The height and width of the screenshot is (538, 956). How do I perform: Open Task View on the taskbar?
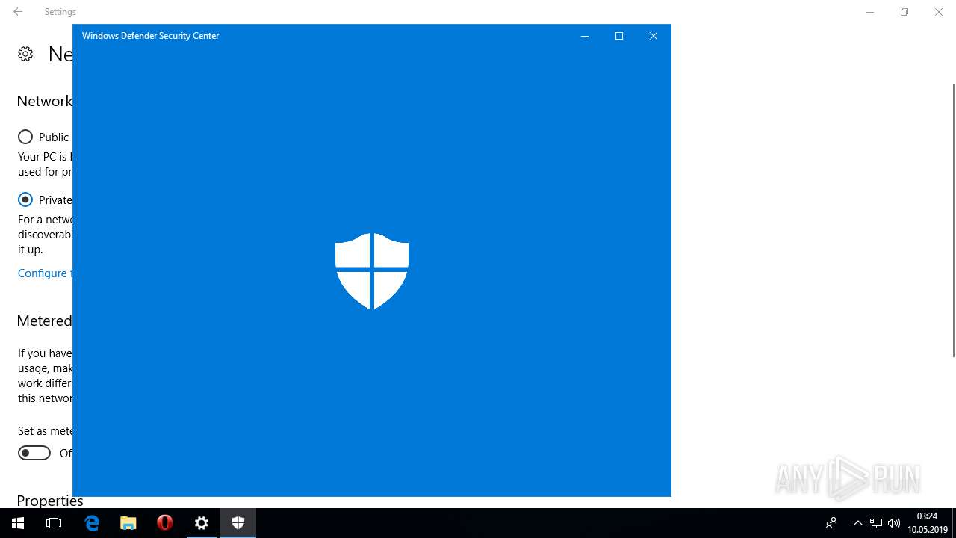(54, 523)
